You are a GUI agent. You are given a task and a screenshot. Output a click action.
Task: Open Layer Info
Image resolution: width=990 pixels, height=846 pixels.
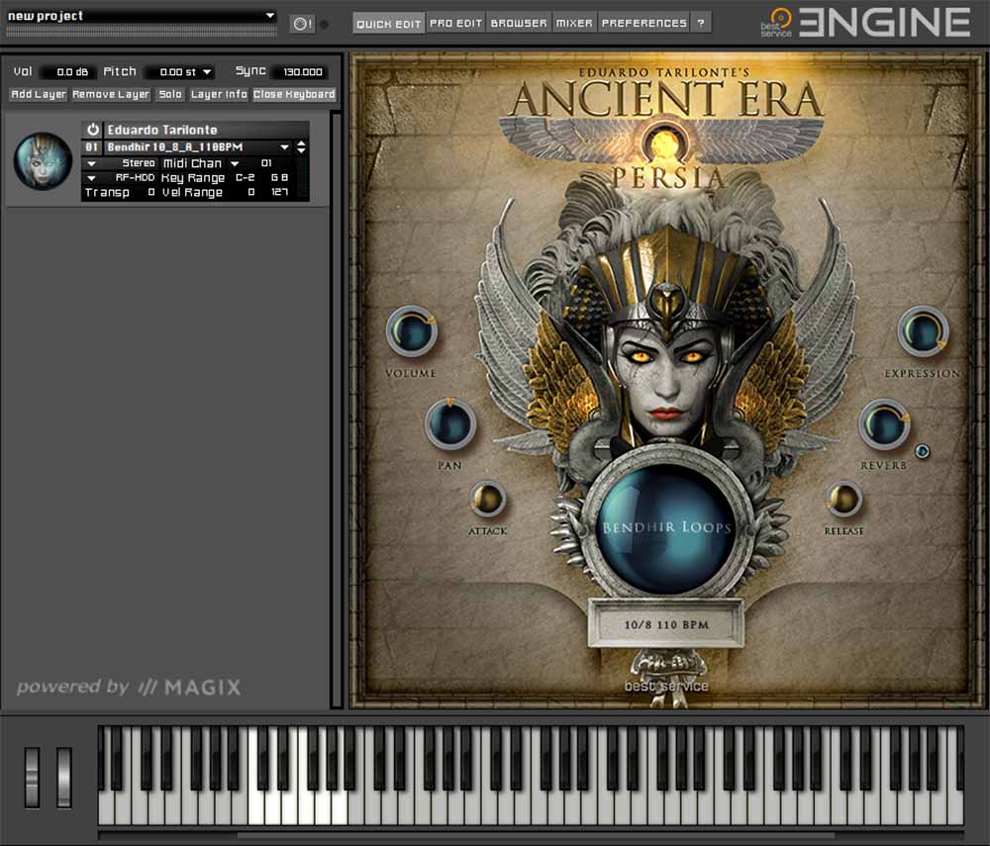(219, 94)
